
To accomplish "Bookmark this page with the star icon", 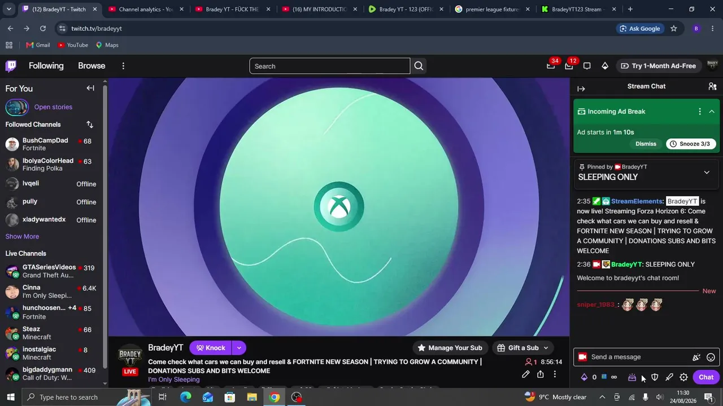I will (673, 28).
